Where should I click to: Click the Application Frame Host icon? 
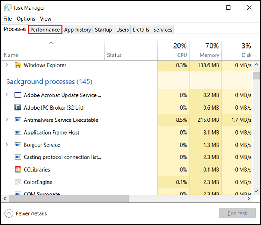point(18,132)
